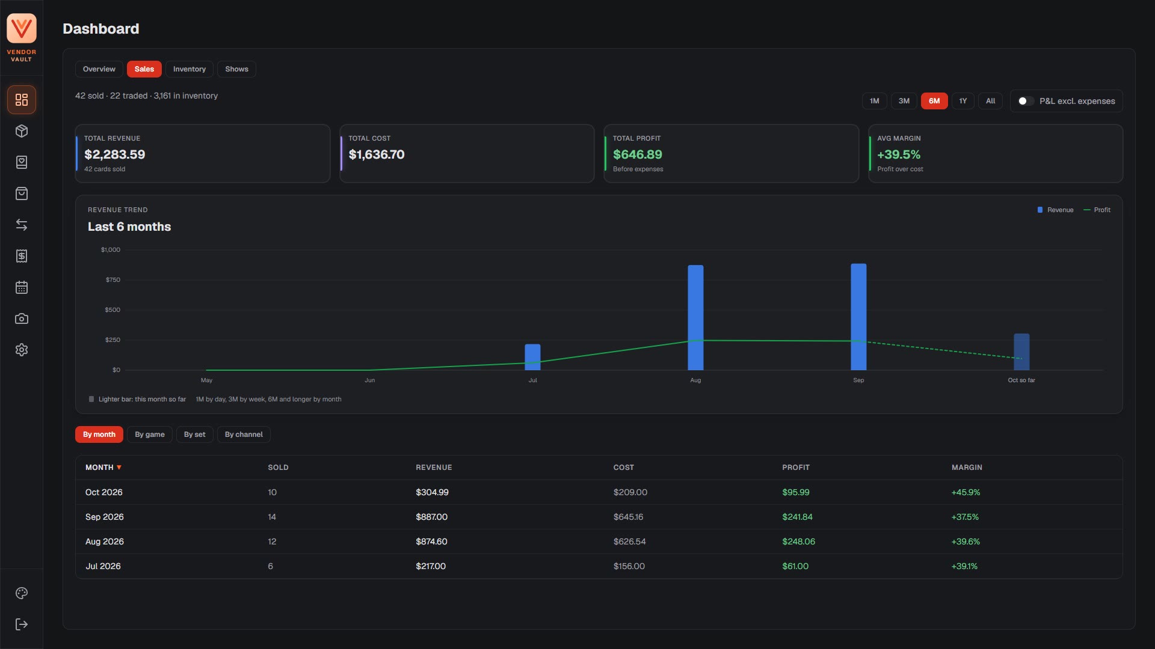Screen dimensions: 1155x649
Task: Open the shopping bag icon in sidebar
Action: click(x=22, y=193)
